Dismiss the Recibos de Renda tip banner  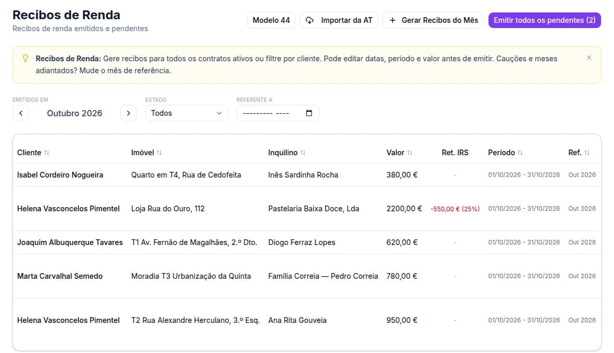point(589,58)
